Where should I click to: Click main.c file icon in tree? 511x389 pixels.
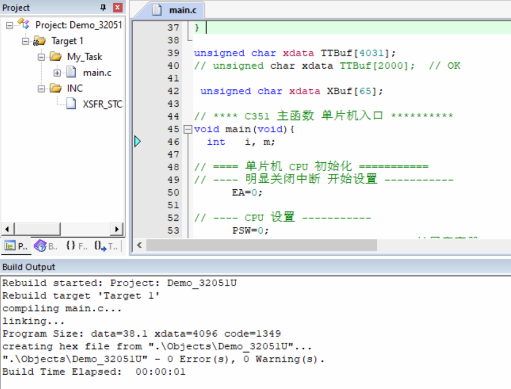click(x=71, y=72)
